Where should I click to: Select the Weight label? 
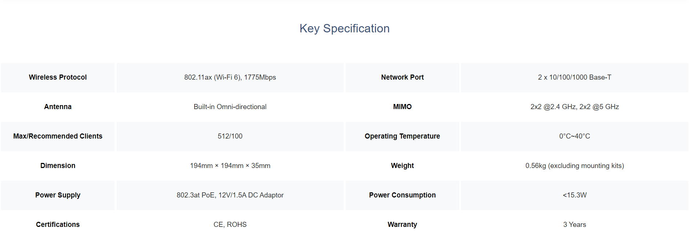[x=402, y=166]
